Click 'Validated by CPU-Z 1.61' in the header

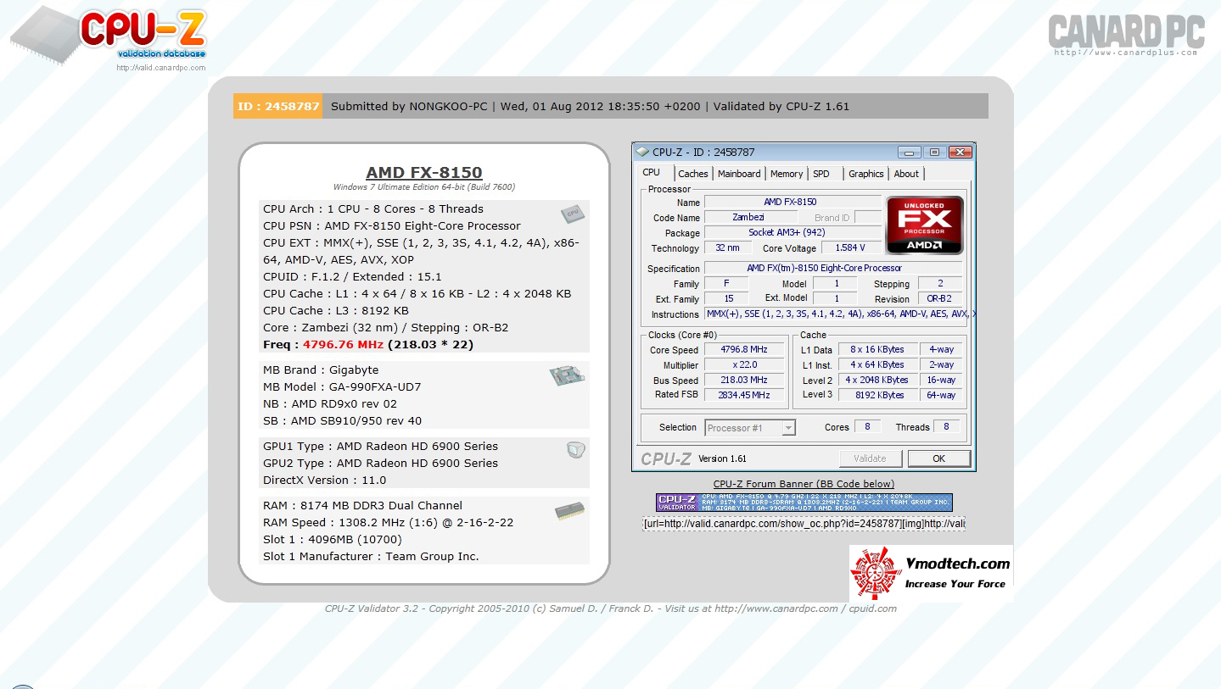point(781,107)
